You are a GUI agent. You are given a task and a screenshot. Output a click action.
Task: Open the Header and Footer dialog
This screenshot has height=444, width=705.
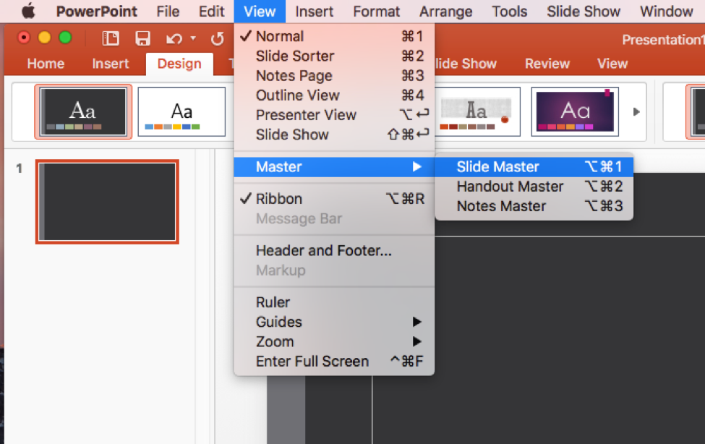coord(322,250)
